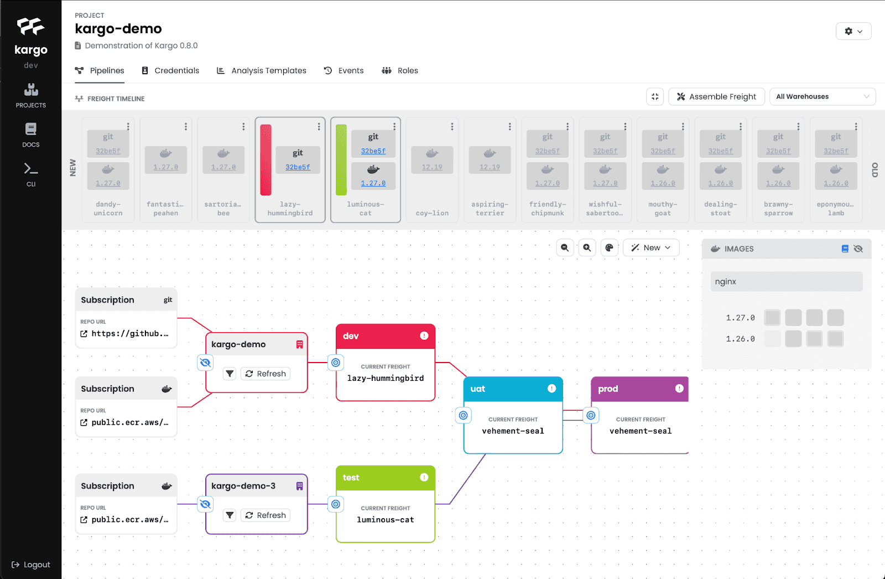Select the nginx image entry
This screenshot has height=579, width=885.
[x=786, y=282]
